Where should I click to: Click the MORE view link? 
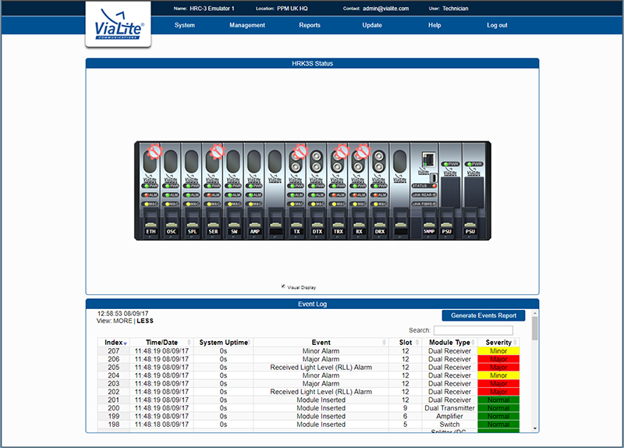coord(122,321)
